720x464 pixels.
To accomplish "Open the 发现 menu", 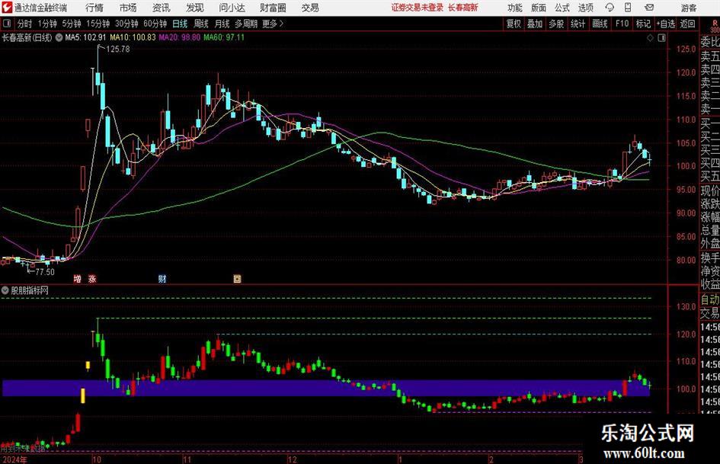I will point(195,8).
